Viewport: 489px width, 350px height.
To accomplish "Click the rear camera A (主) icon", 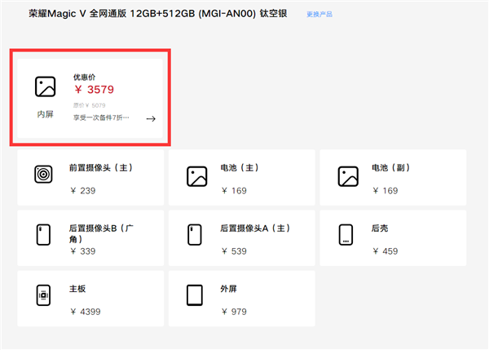I will point(195,235).
